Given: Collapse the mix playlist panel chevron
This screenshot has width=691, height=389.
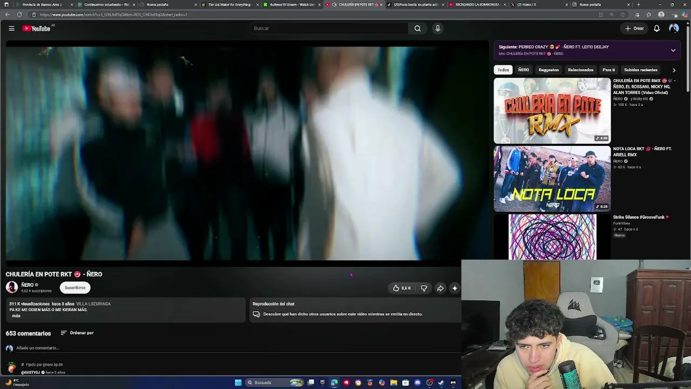Looking at the screenshot, I should (673, 50).
